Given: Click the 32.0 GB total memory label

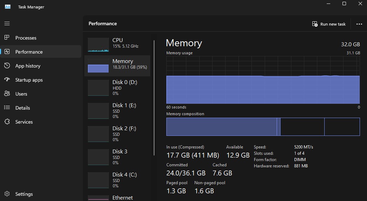Looking at the screenshot, I should (x=351, y=44).
